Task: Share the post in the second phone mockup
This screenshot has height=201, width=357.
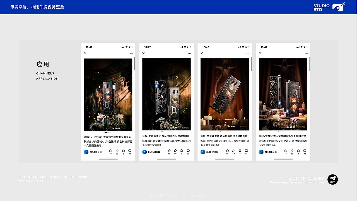Action: (x=175, y=150)
